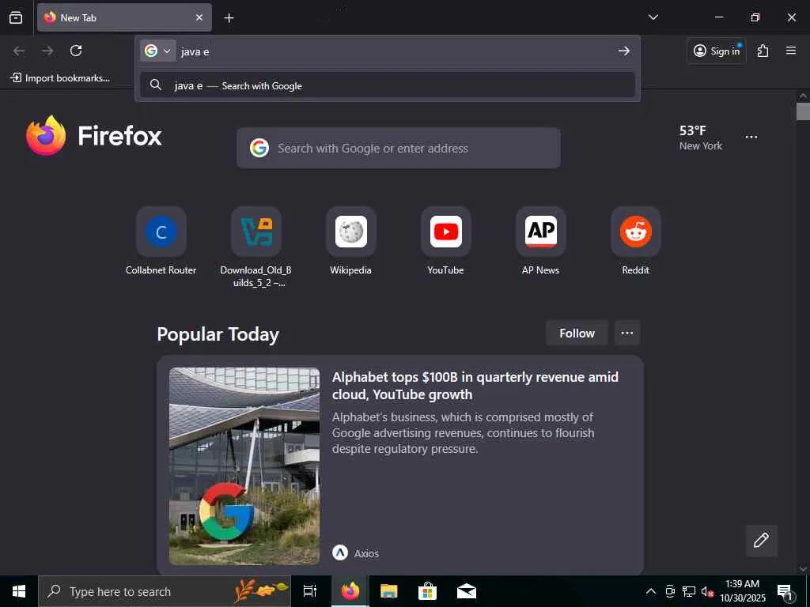Expand the list all tabs chevron
The height and width of the screenshot is (607, 810).
point(653,17)
